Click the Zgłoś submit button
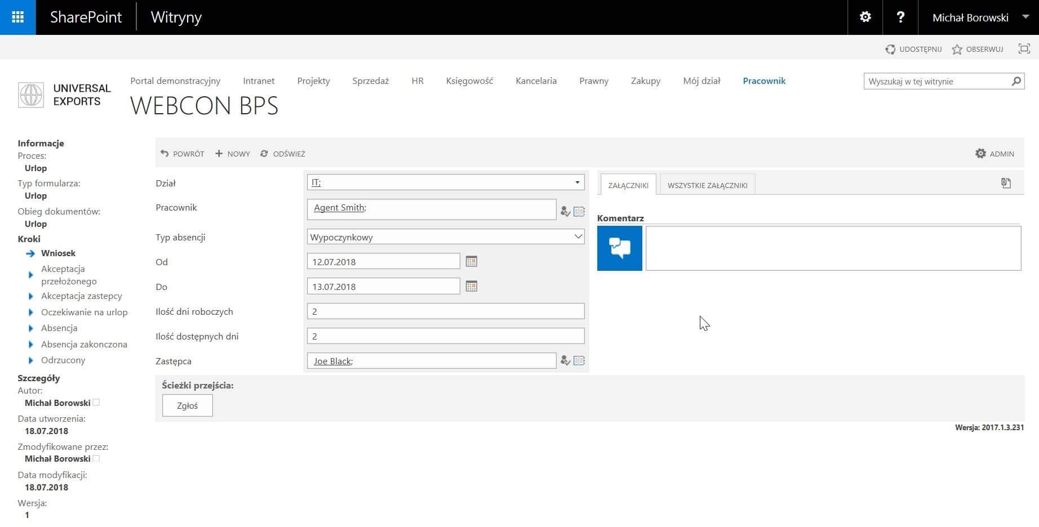The image size is (1039, 527). pyautogui.click(x=188, y=405)
